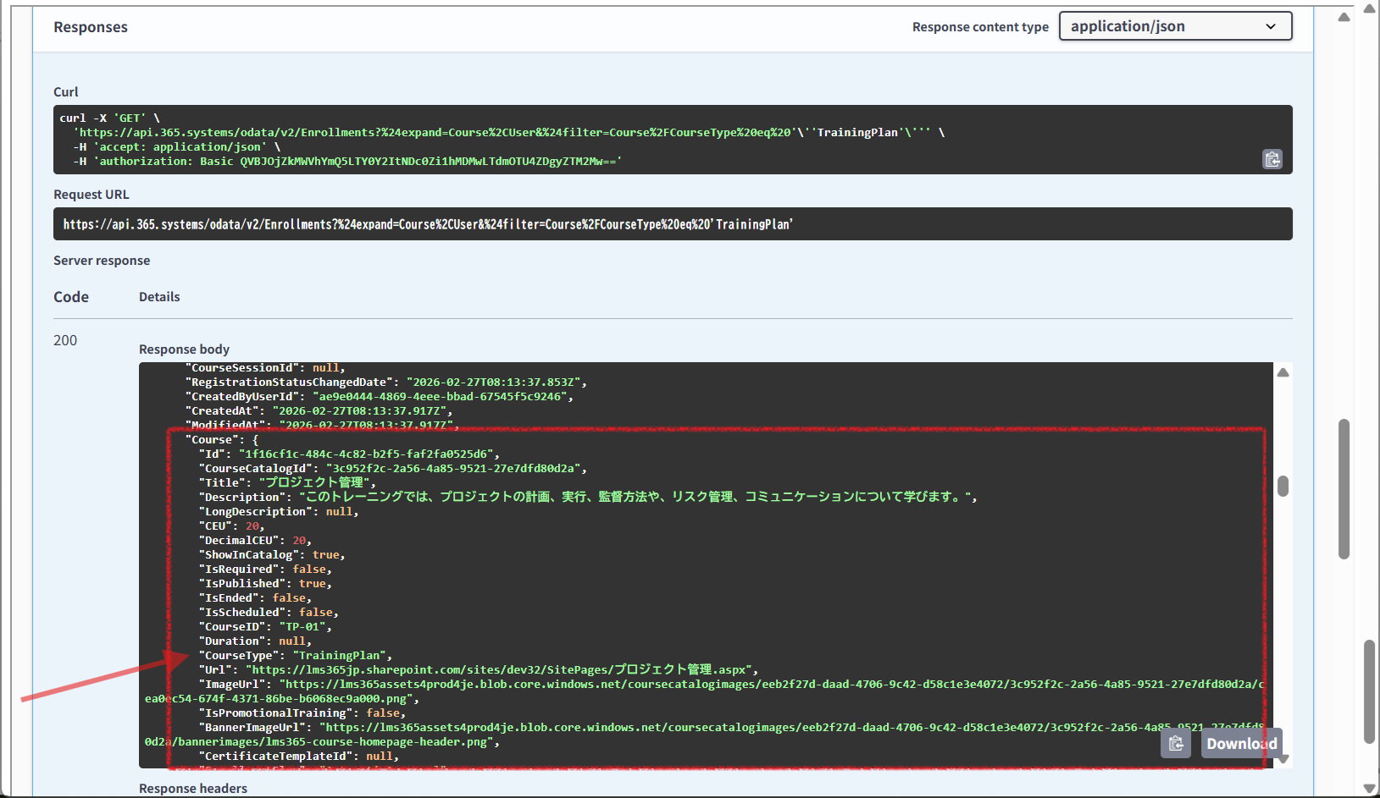The image size is (1380, 798).
Task: Click the "CertificateTemplateId": null line
Action: pyautogui.click(x=298, y=757)
